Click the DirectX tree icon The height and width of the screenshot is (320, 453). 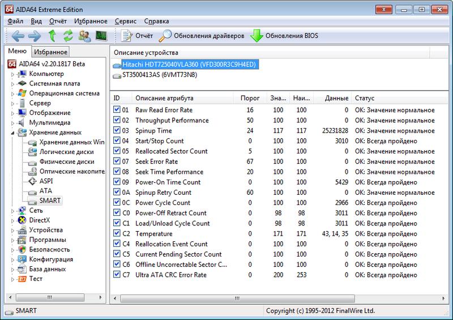pos(22,220)
